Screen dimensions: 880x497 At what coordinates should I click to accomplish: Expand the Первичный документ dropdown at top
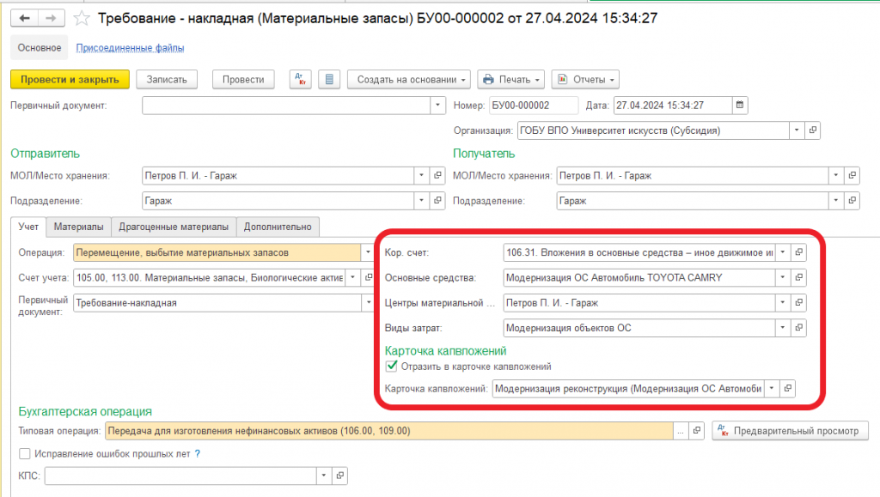437,106
